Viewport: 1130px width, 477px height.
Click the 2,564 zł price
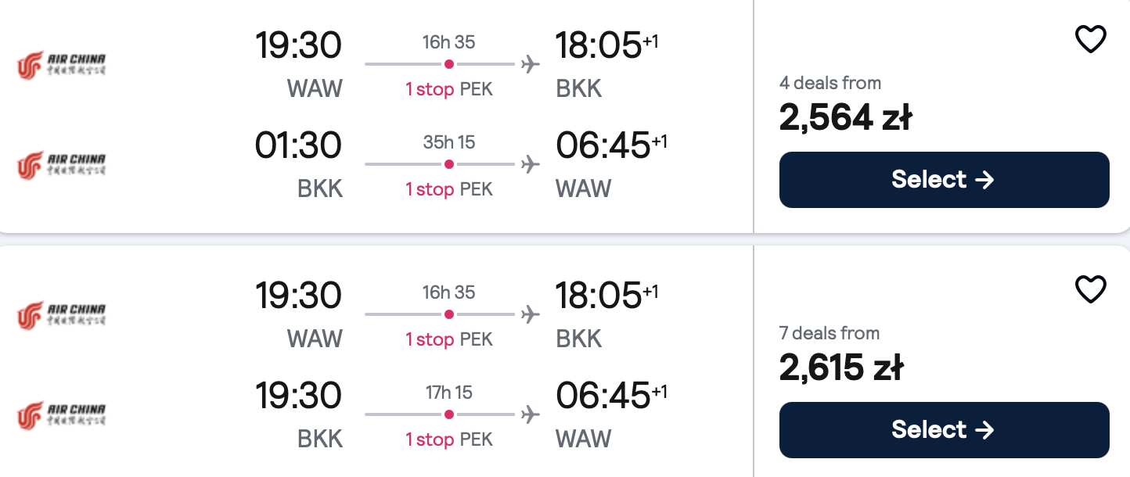point(846,117)
